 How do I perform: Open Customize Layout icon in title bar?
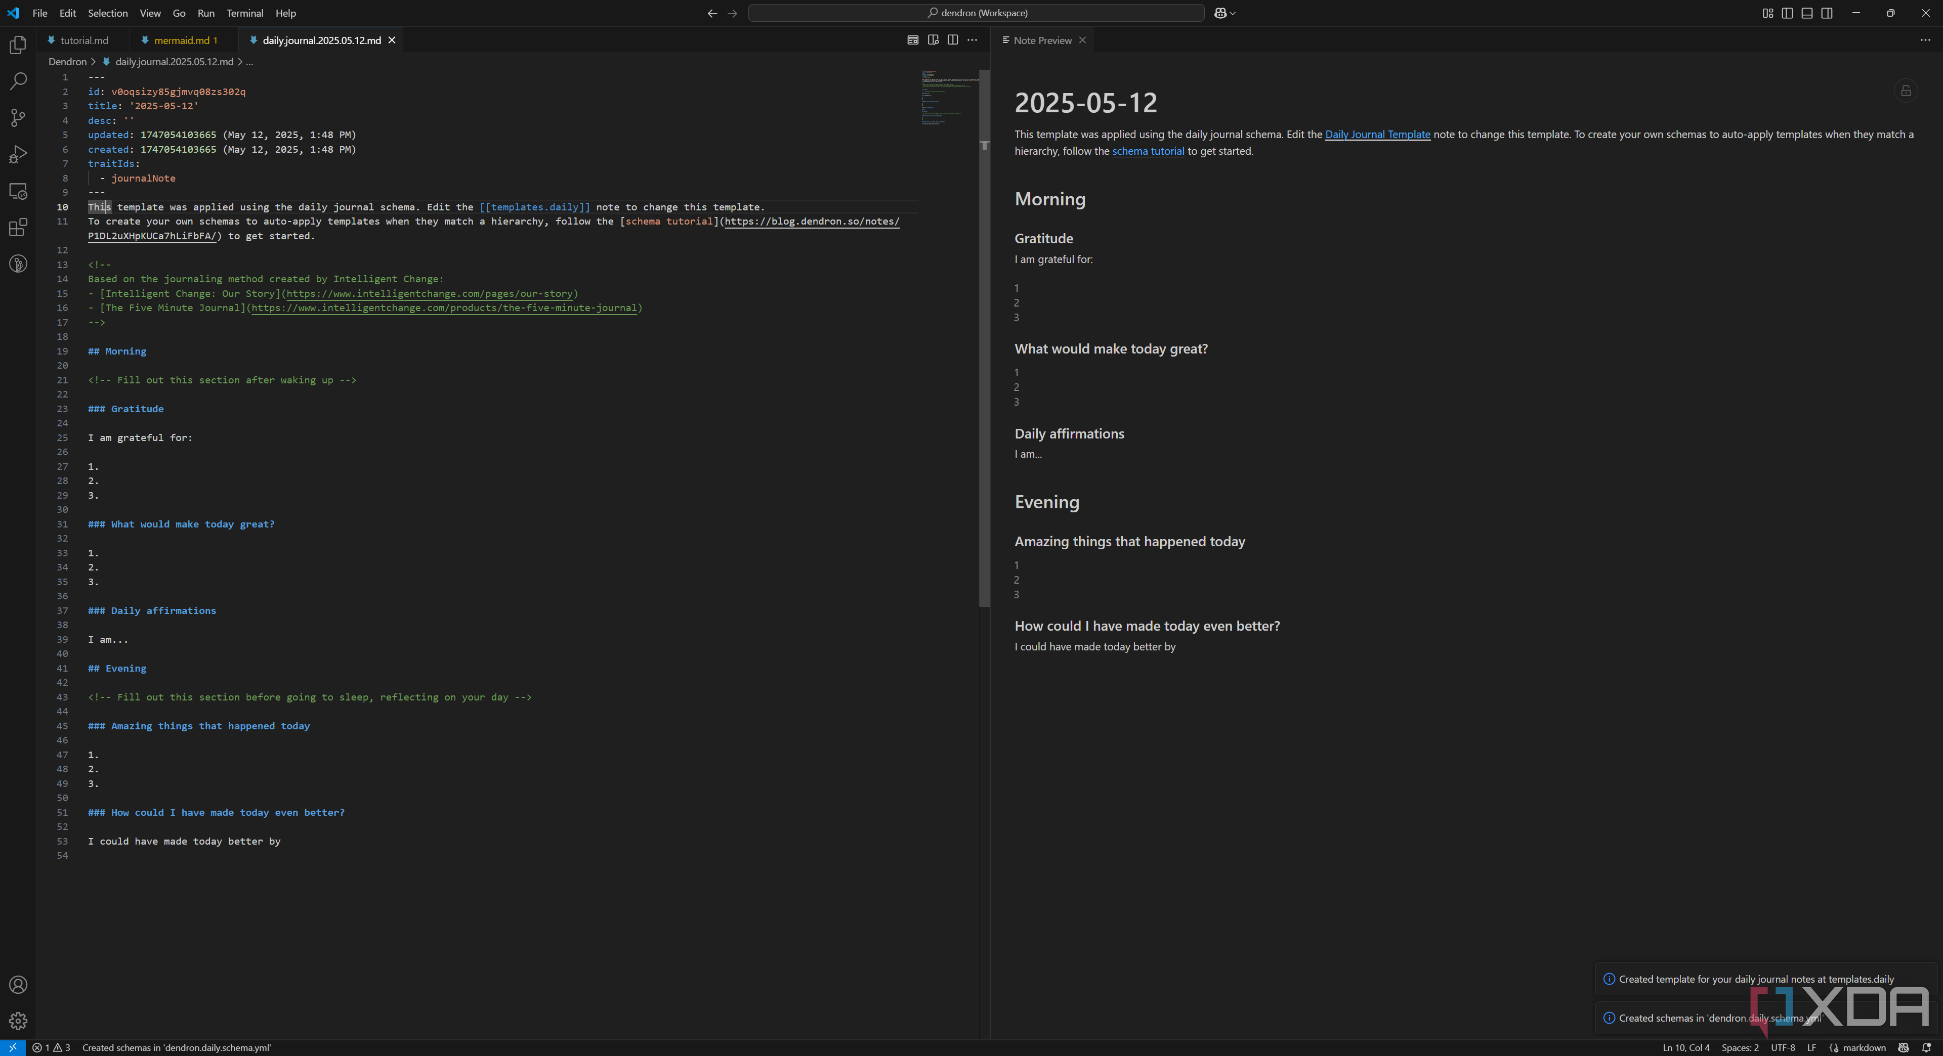point(1767,13)
